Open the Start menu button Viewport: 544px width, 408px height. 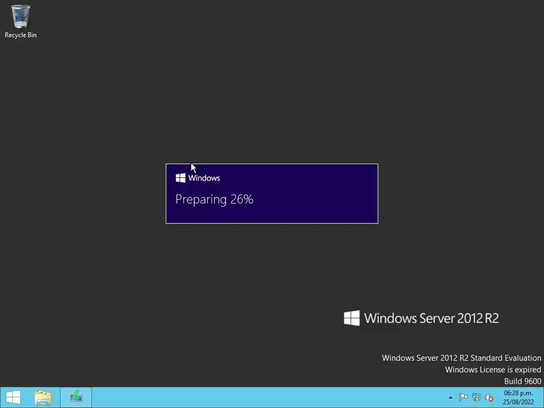(x=13, y=397)
